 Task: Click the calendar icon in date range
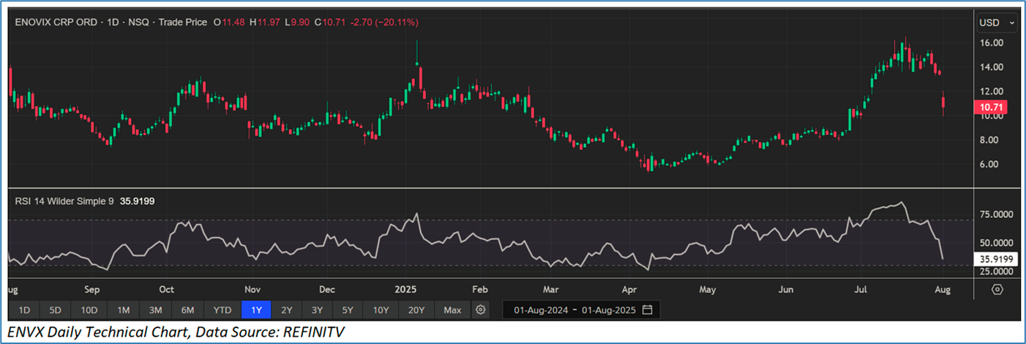[x=648, y=310]
